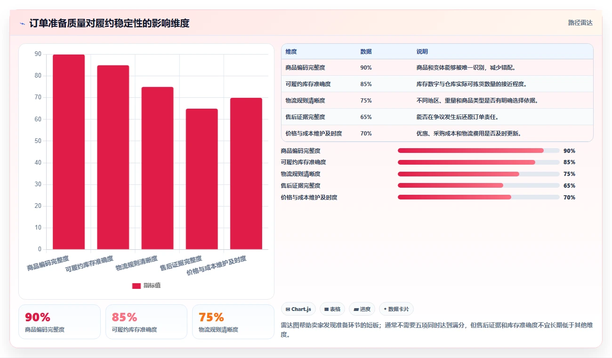Click description 优惠、采购成本和物流费用是否及时更新。
This screenshot has width=612, height=358.
tap(469, 133)
